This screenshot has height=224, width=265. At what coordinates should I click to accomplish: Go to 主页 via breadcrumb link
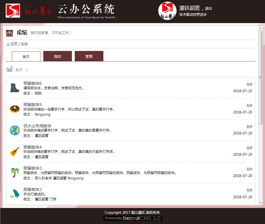coord(14,44)
